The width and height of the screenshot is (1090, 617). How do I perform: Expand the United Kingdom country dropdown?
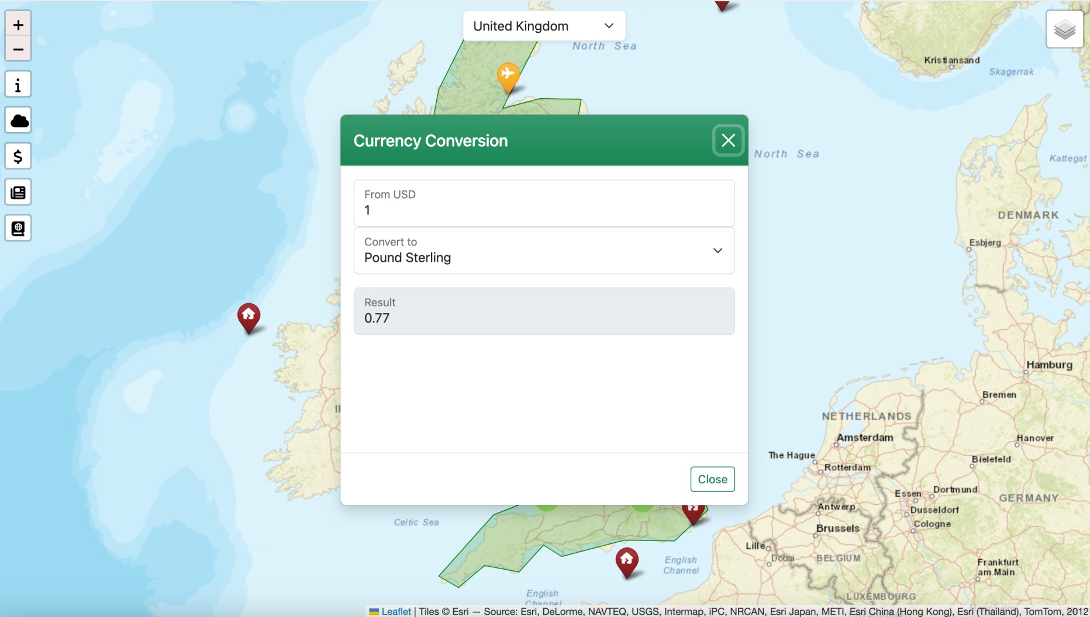coord(544,26)
